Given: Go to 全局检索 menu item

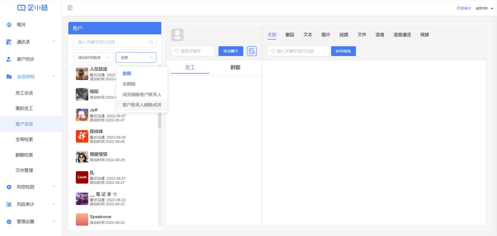Looking at the screenshot, I should (x=31, y=140).
